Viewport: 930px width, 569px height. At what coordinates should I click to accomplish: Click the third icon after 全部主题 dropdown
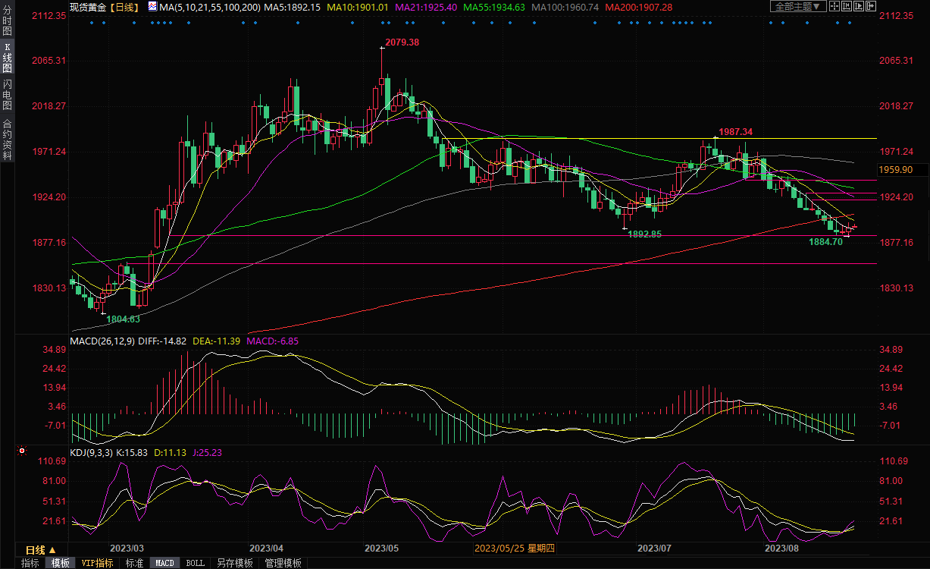coord(859,7)
